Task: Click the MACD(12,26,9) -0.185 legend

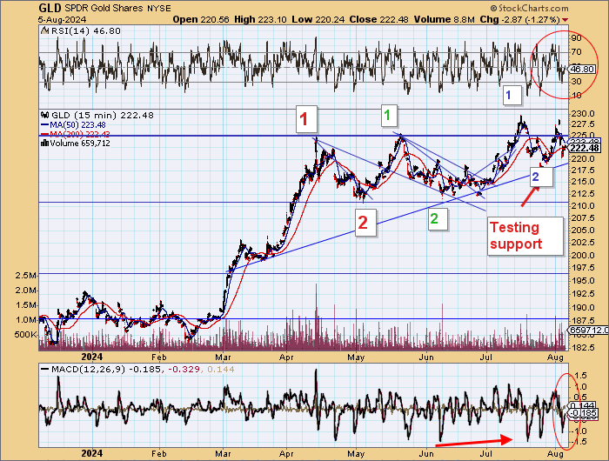Action: coord(106,370)
